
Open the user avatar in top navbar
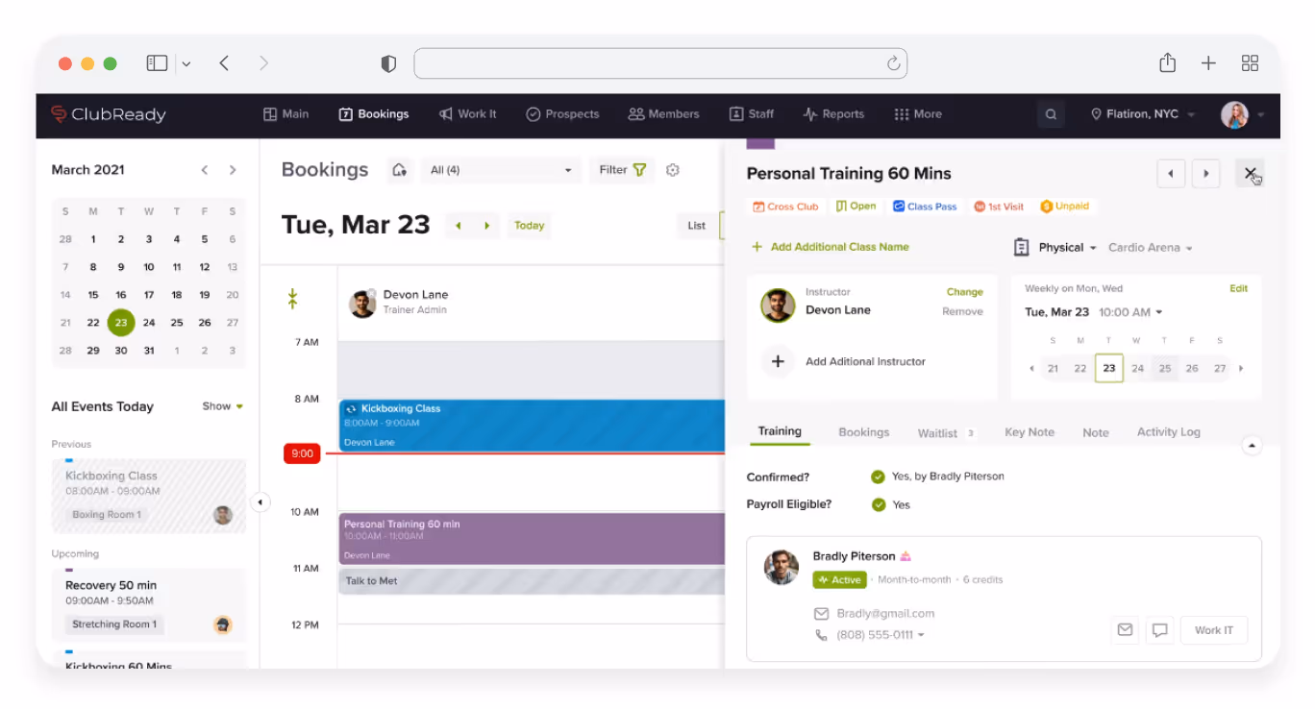tap(1234, 114)
